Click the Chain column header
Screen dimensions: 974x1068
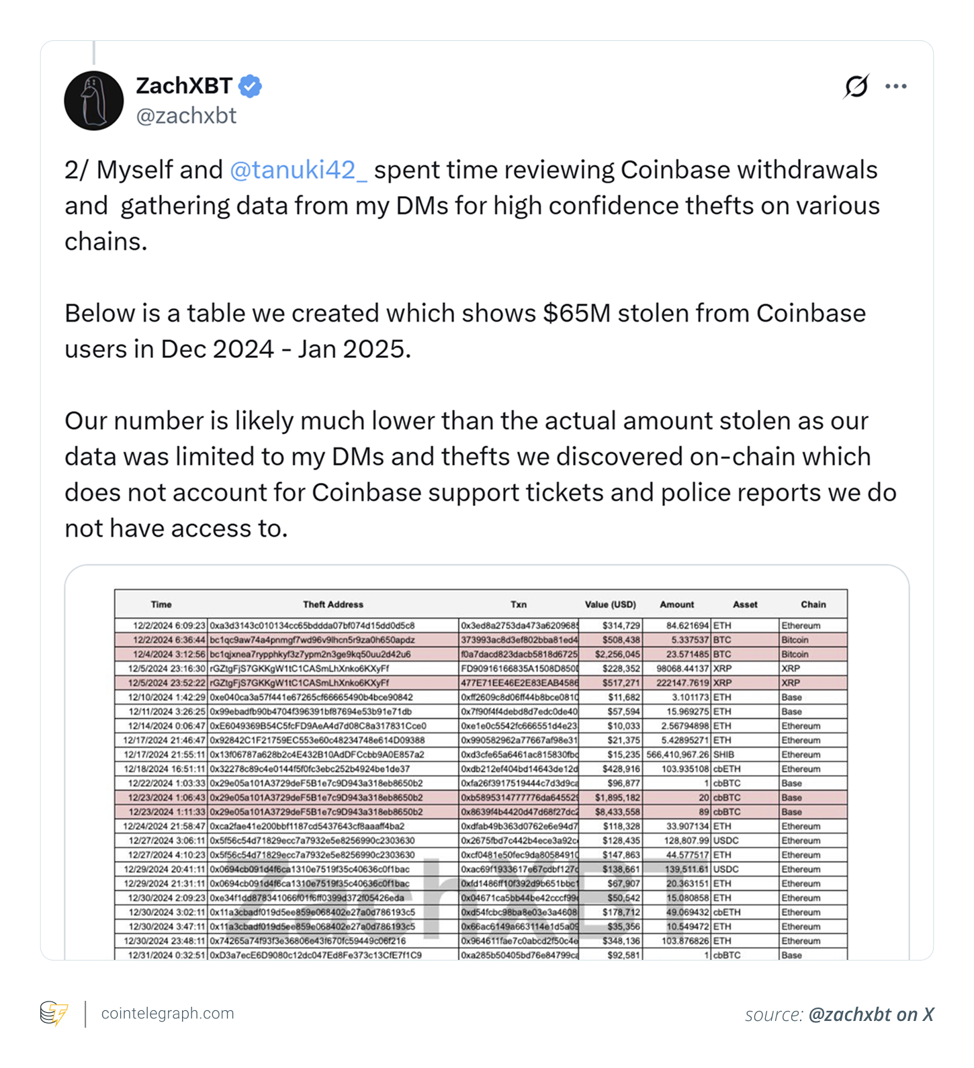click(813, 605)
